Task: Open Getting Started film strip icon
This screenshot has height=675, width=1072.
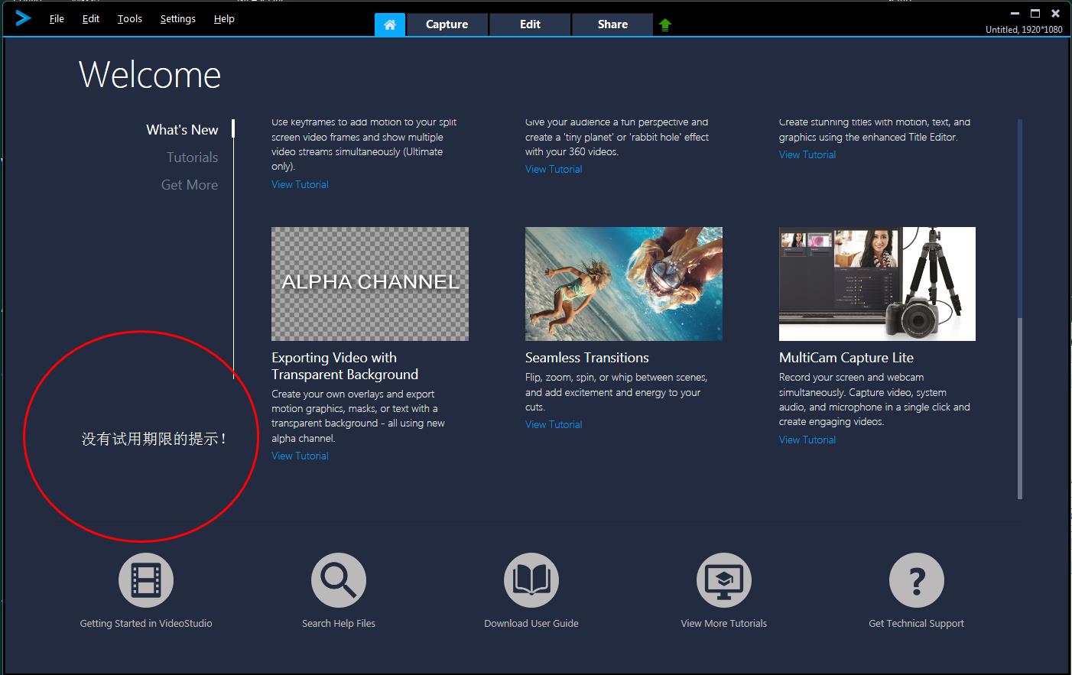Action: coord(146,580)
